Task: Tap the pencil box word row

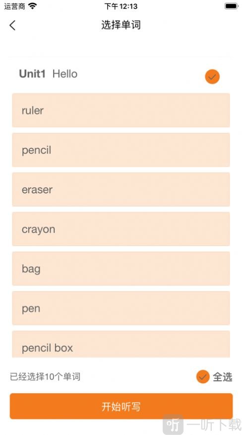Action: (121, 344)
